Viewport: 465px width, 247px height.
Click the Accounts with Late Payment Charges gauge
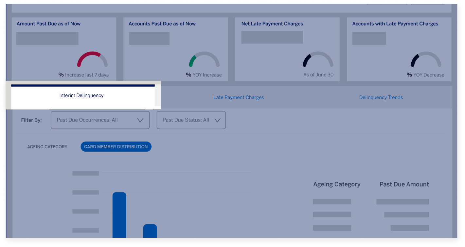tap(426, 60)
